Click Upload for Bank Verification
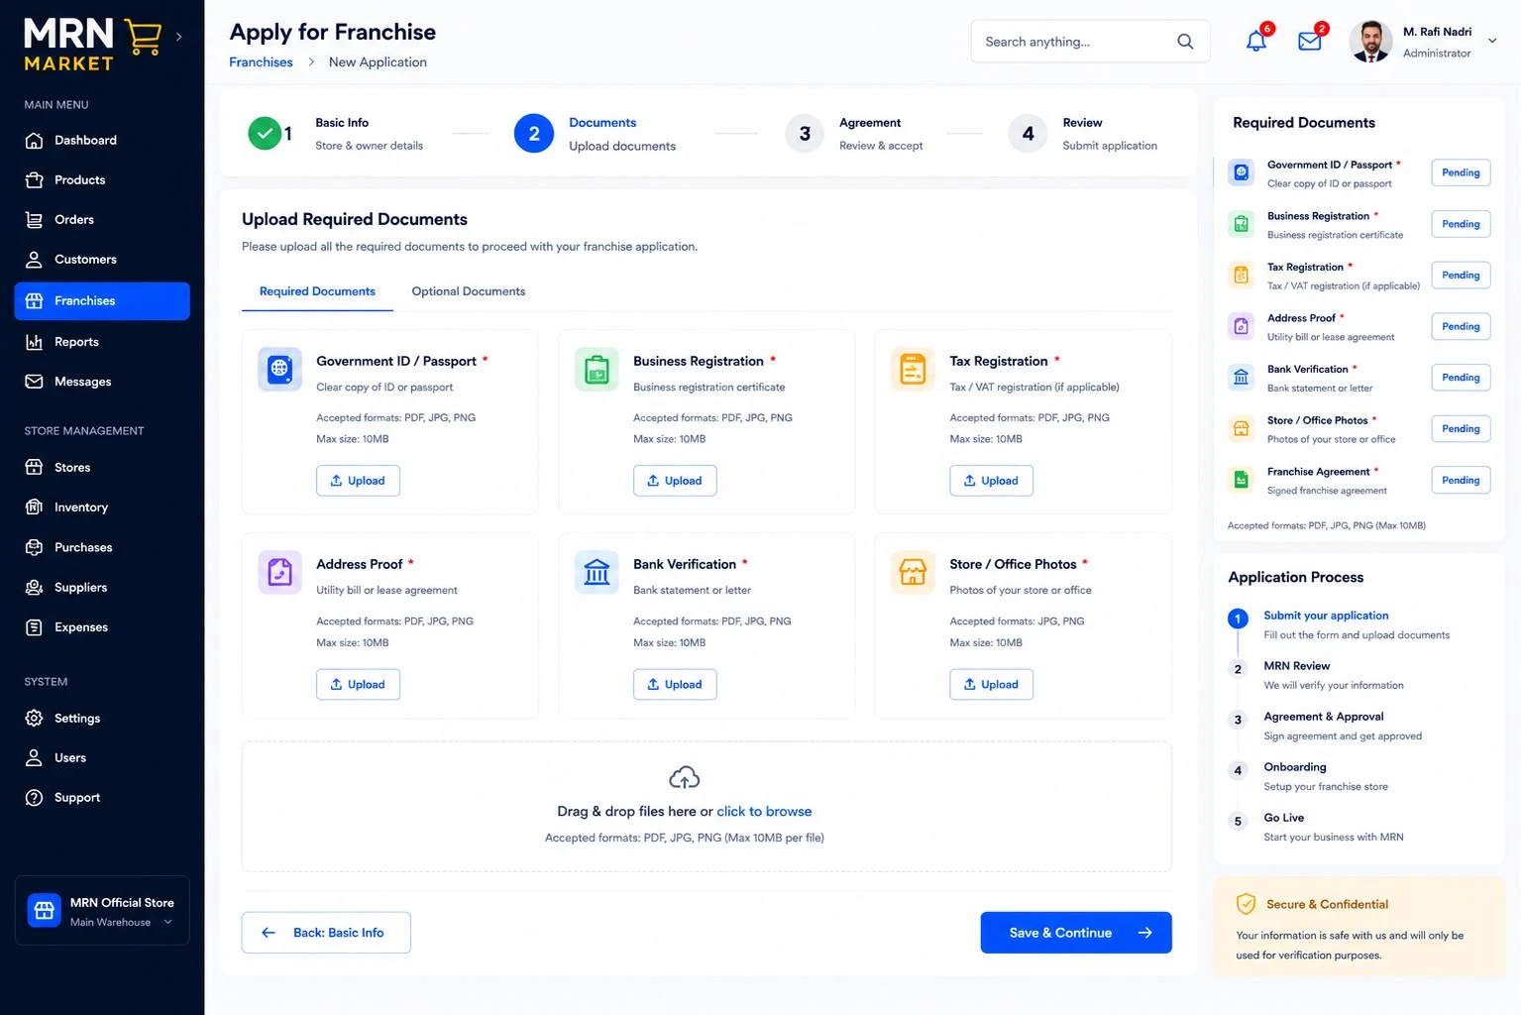 [675, 685]
